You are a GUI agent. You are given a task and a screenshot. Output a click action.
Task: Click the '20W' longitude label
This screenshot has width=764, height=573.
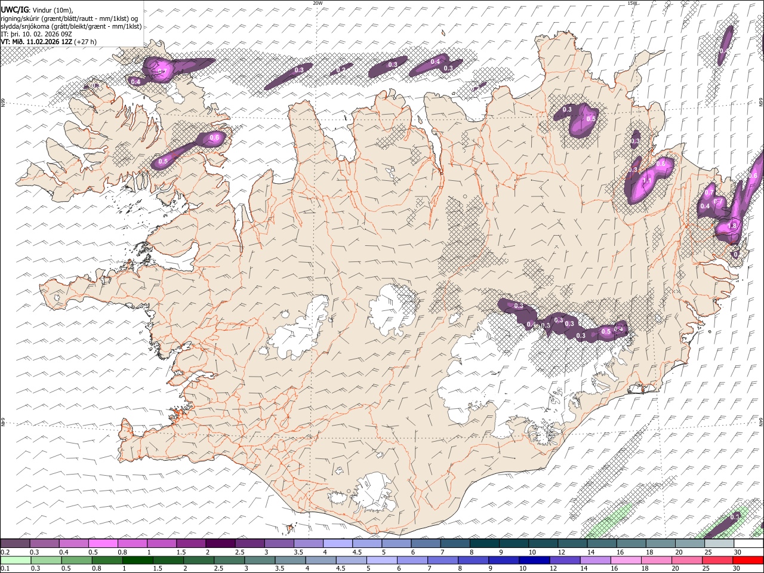[318, 3]
